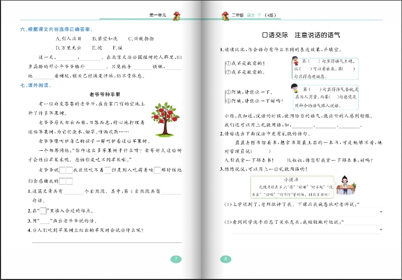This screenshot has height=280, width=402.
Task: Click the mushroom icon beside 第一单元
Action: click(178, 16)
